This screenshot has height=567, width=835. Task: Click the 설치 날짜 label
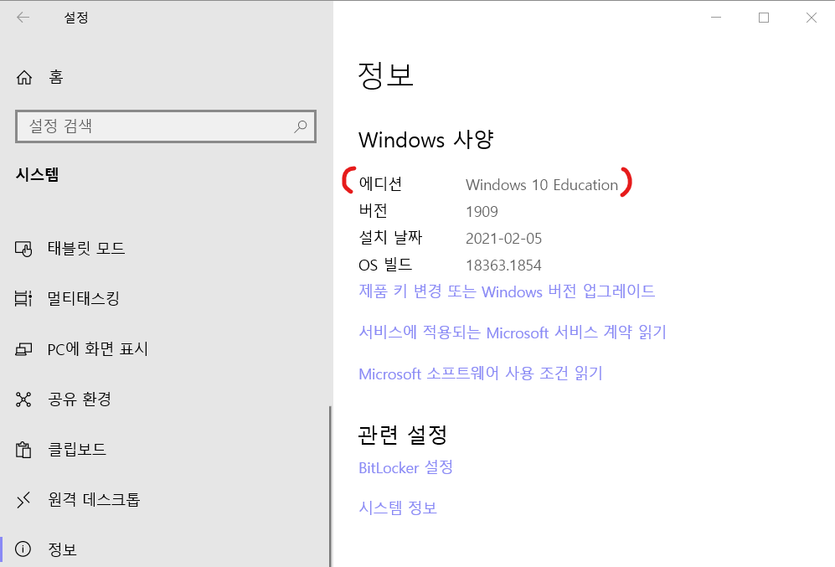point(390,238)
